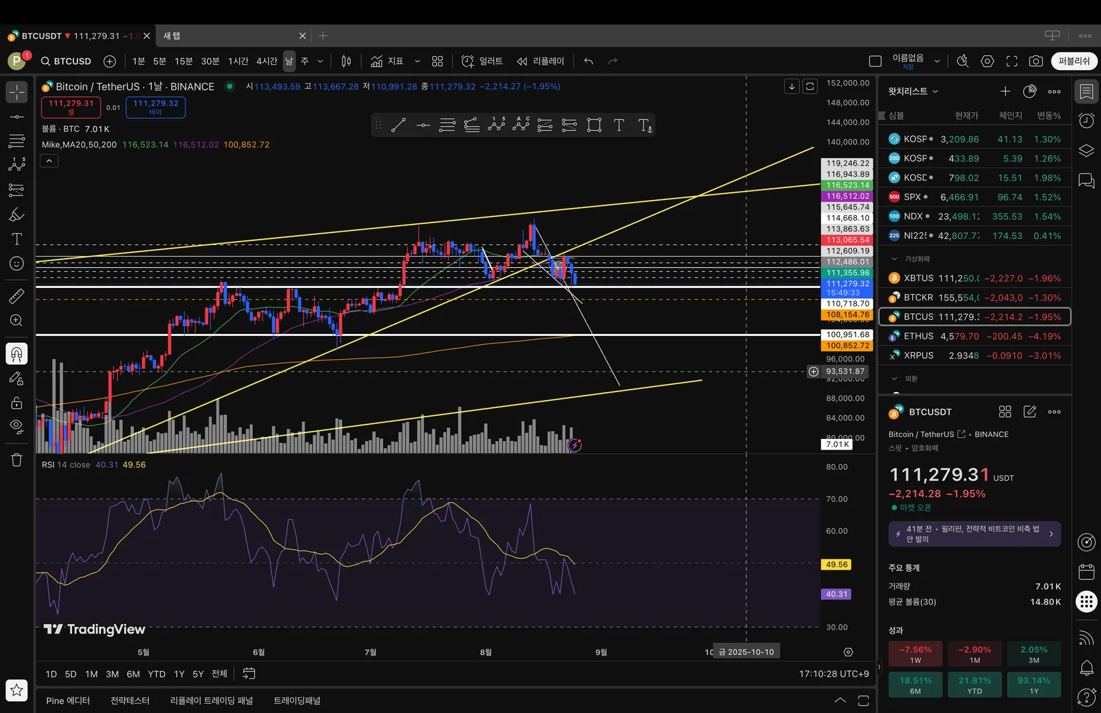Expand the timeframe dropdown arrow
Image resolution: width=1101 pixels, height=713 pixels.
320,61
